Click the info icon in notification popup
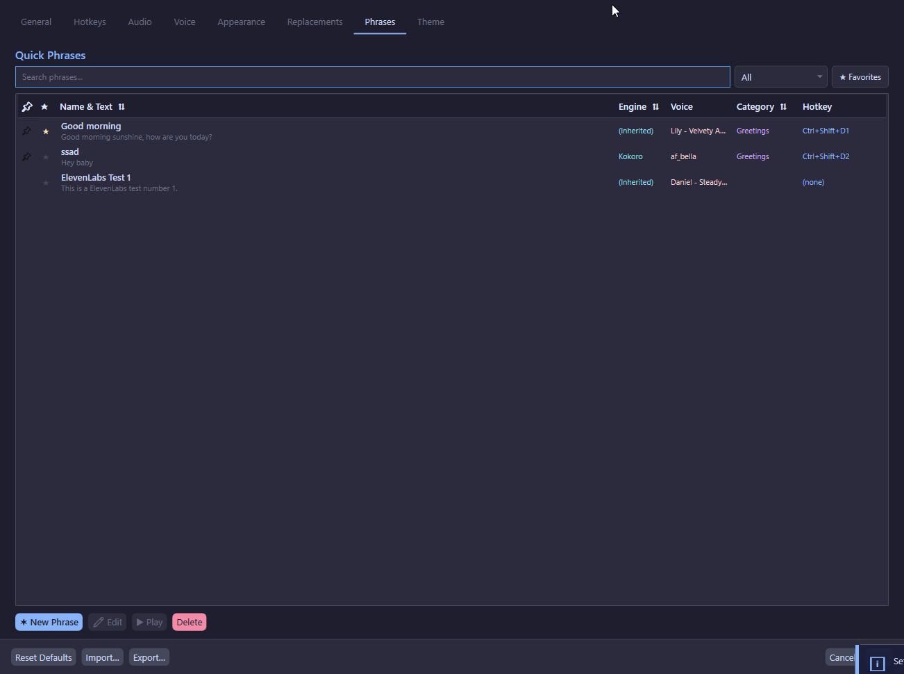This screenshot has width=904, height=674. [x=877, y=664]
